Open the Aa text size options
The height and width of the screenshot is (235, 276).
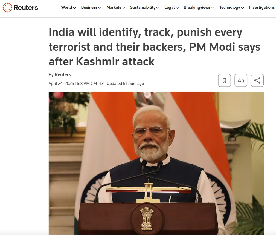[x=241, y=81]
